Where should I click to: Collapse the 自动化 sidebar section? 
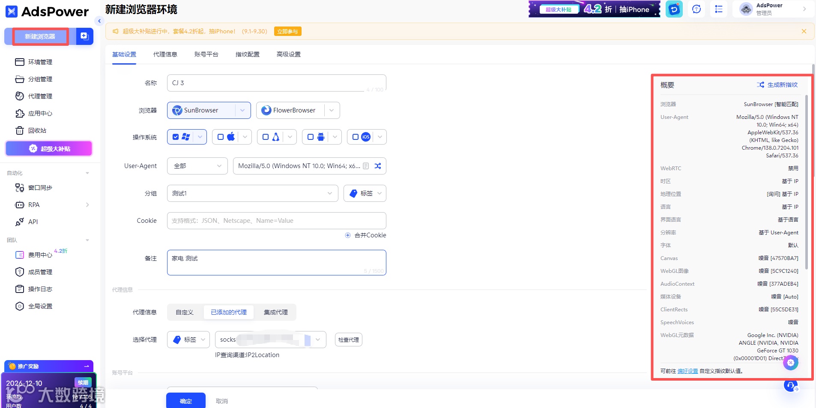pyautogui.click(x=87, y=173)
